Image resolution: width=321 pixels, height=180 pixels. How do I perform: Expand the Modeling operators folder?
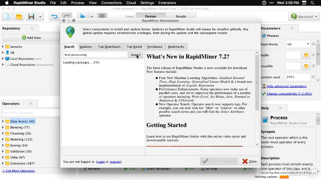pyautogui.click(x=3, y=139)
